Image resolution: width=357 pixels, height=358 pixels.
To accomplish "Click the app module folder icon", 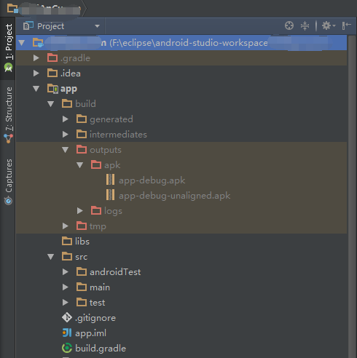I will pyautogui.click(x=52, y=89).
